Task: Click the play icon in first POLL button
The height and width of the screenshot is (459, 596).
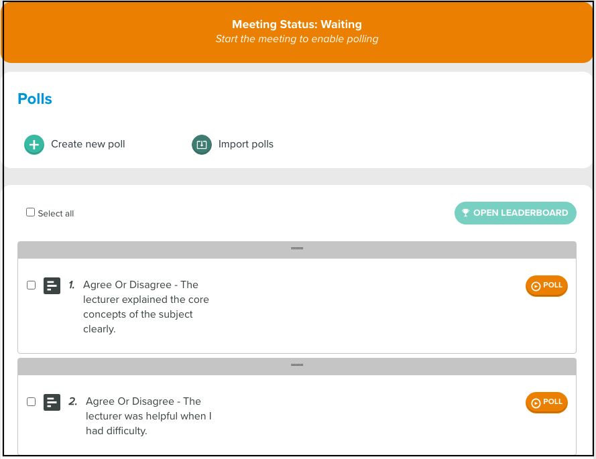Action: 536,286
